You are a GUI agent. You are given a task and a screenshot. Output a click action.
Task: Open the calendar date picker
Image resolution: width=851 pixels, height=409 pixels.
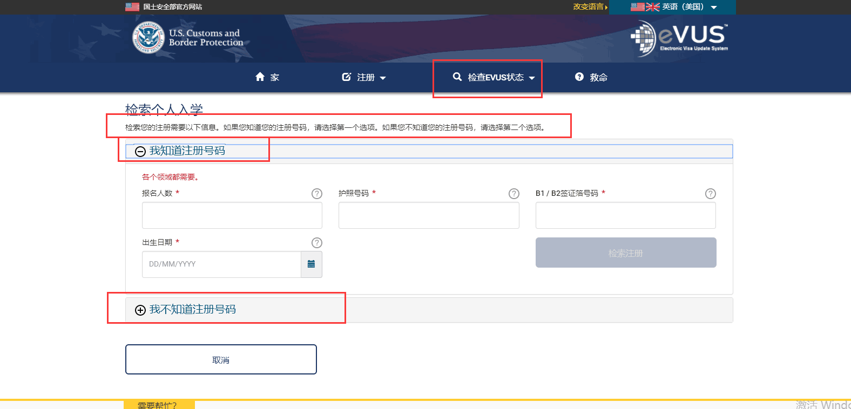312,264
